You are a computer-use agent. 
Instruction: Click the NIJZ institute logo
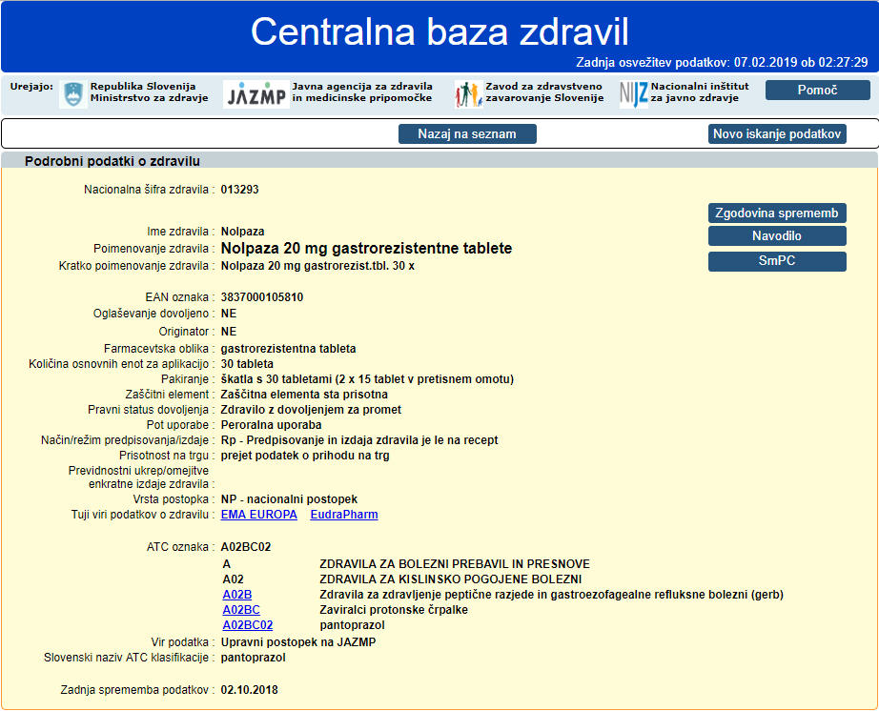634,94
